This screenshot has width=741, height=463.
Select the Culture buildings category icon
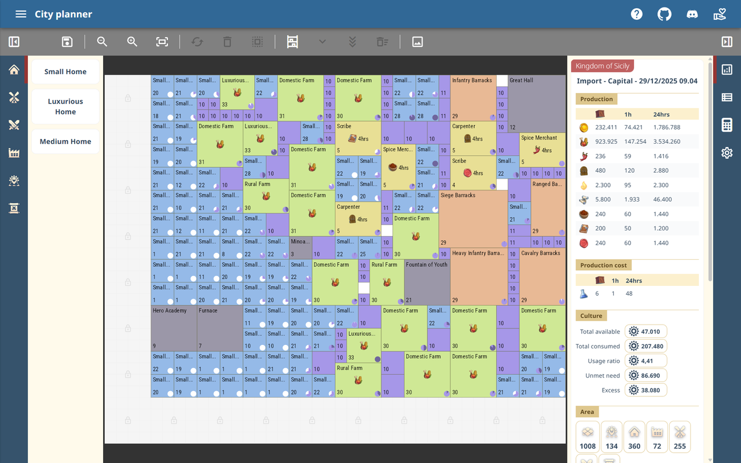coord(14,181)
